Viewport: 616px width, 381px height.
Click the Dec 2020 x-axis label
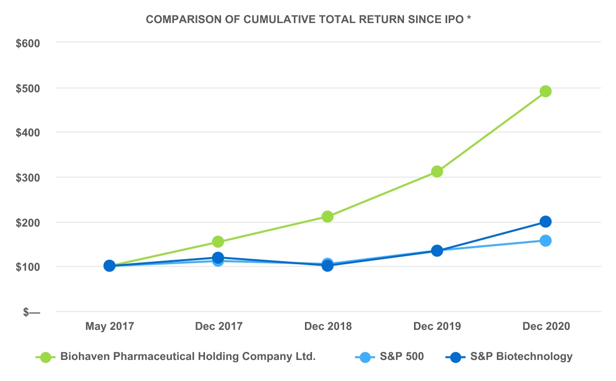pyautogui.click(x=546, y=326)
